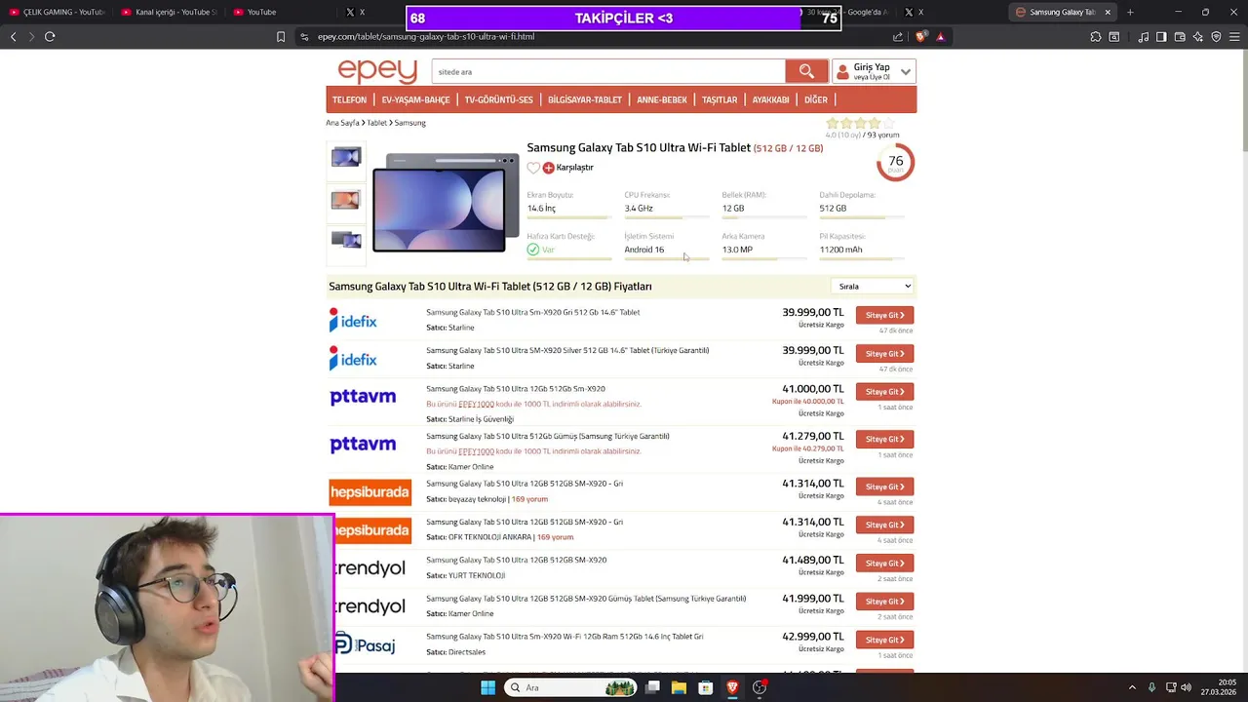Open the media playlist music note icon
Viewport: 1248px width, 702px height.
[x=1143, y=36]
